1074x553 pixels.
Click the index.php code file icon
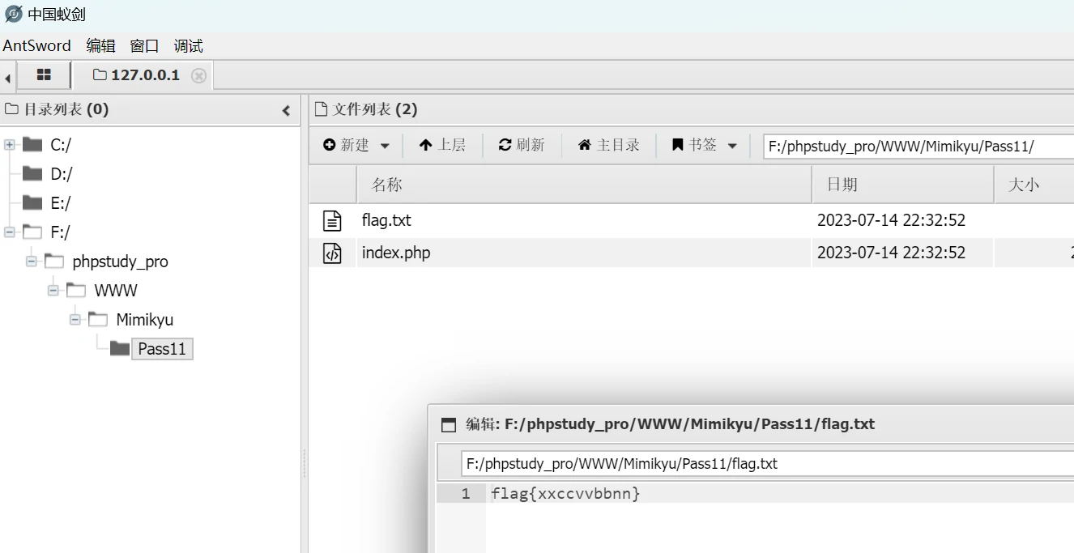(x=332, y=253)
